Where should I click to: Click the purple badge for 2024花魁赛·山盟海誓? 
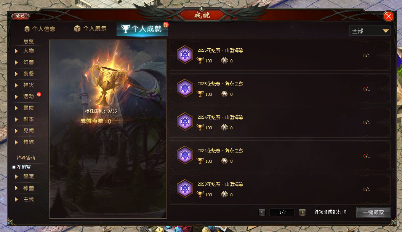(185, 121)
